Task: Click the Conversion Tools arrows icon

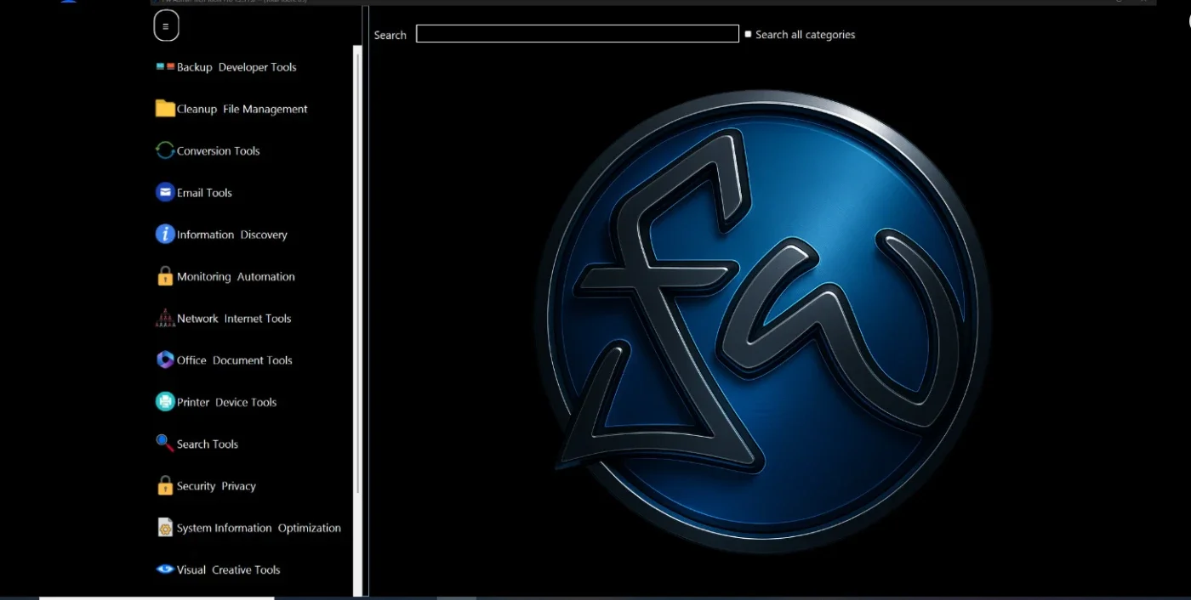Action: coord(165,150)
